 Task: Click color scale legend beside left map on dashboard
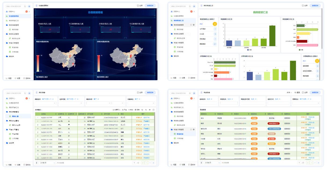(x=38, y=63)
